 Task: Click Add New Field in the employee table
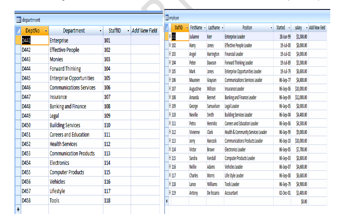tap(317, 28)
